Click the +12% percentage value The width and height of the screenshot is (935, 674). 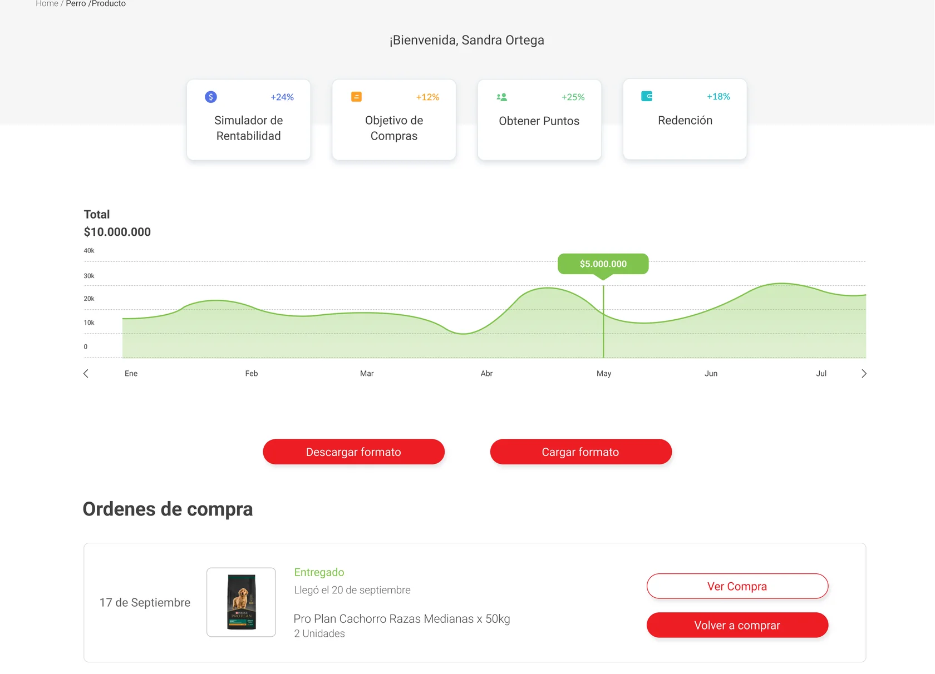point(427,97)
